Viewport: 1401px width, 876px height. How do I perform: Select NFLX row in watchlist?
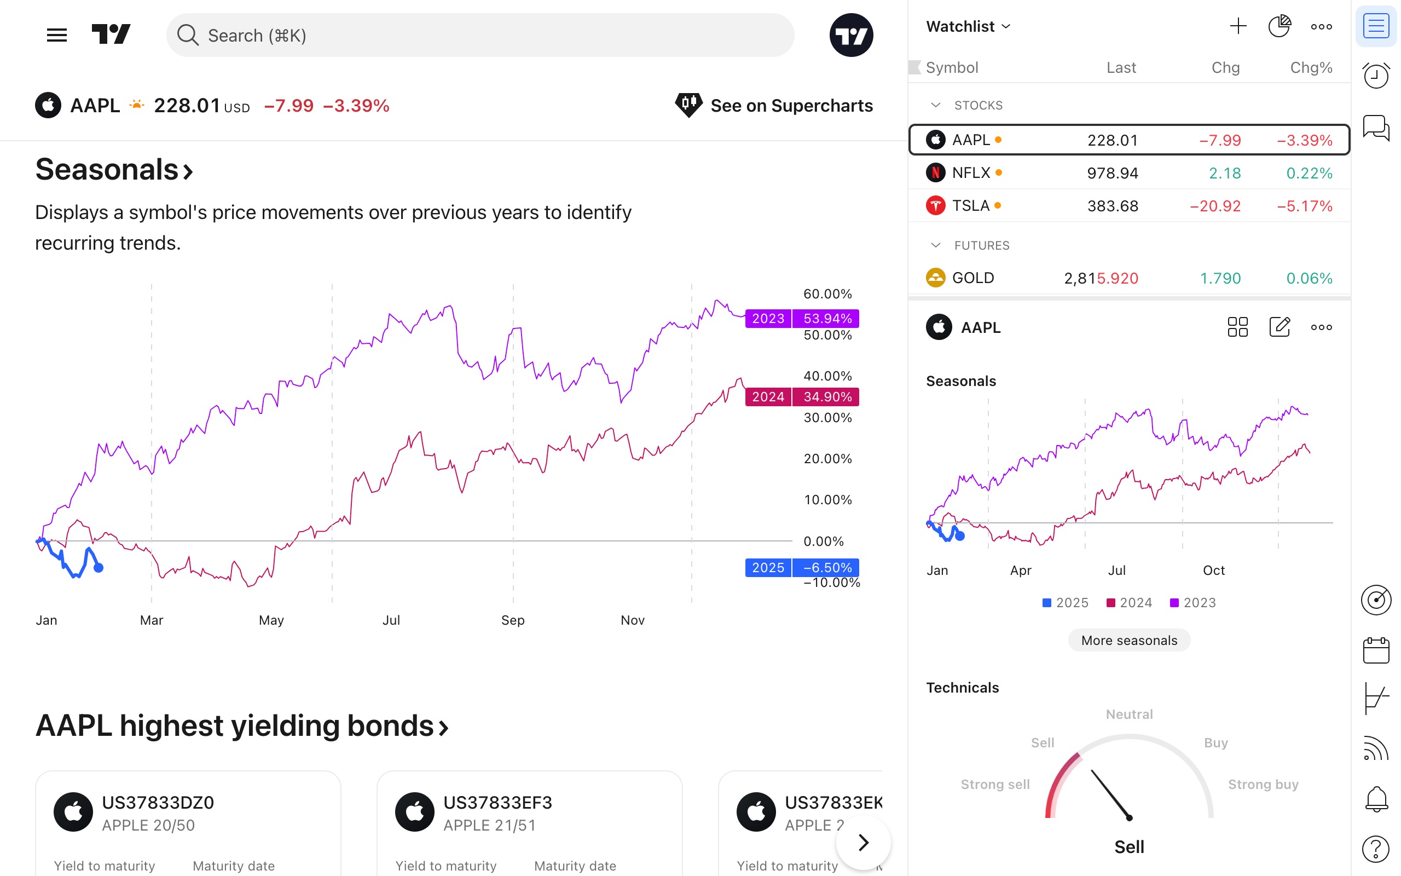tap(1129, 172)
